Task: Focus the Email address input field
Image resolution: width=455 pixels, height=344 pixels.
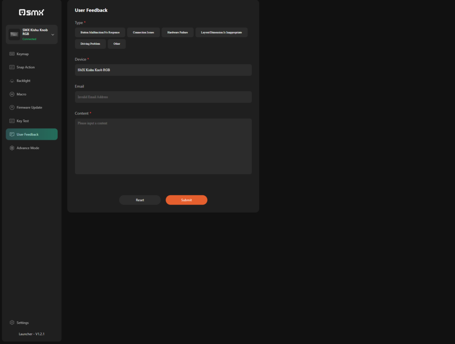Action: (x=163, y=97)
